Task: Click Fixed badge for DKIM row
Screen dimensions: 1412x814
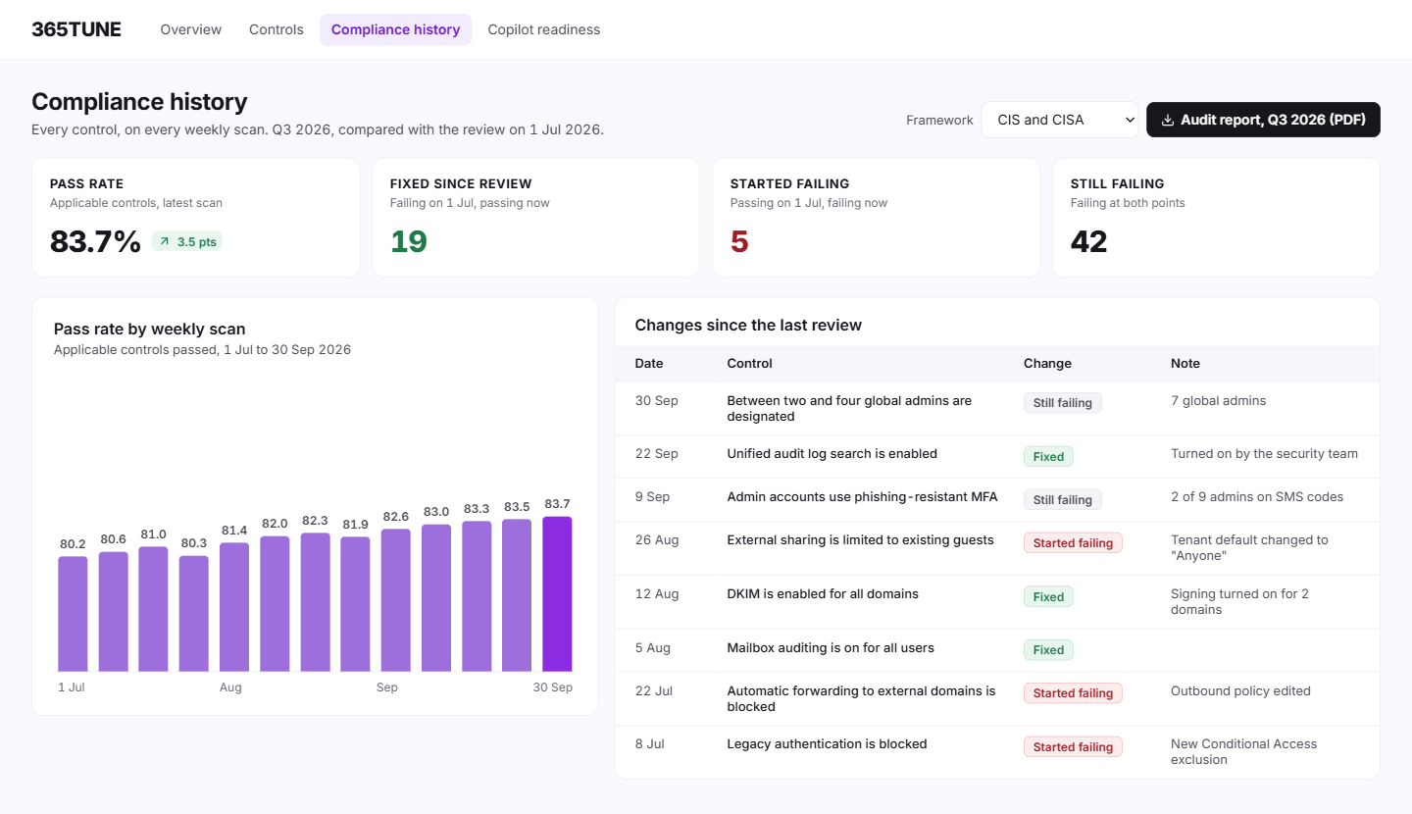Action: pyautogui.click(x=1048, y=596)
